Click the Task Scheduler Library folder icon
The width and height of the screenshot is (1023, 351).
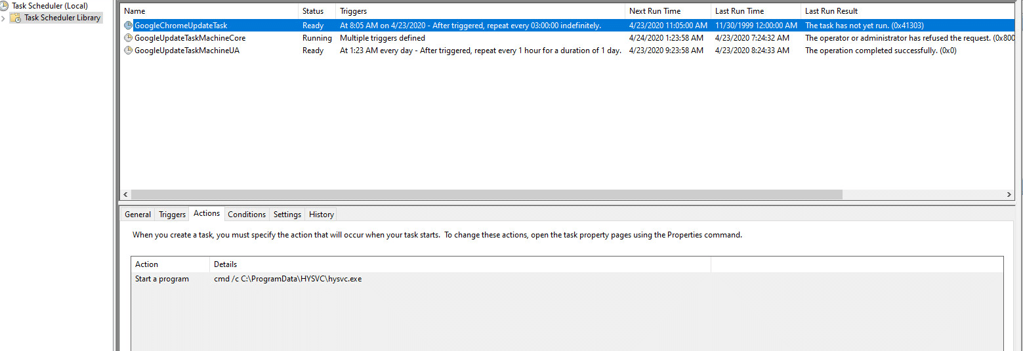16,18
